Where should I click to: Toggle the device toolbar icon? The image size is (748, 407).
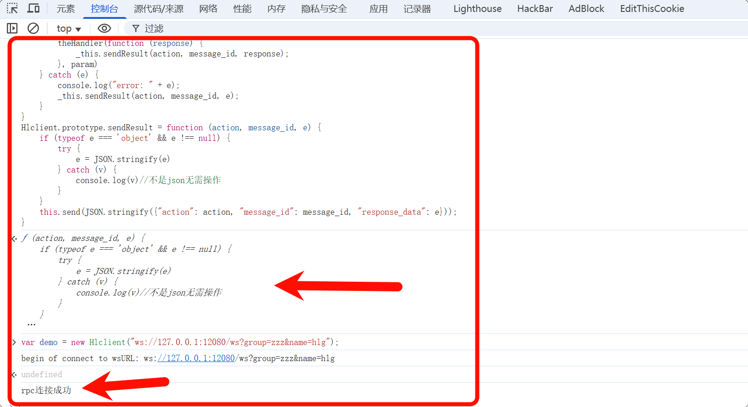[33, 9]
